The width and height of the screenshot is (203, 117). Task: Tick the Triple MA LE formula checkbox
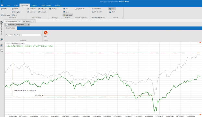(x=76, y=9)
